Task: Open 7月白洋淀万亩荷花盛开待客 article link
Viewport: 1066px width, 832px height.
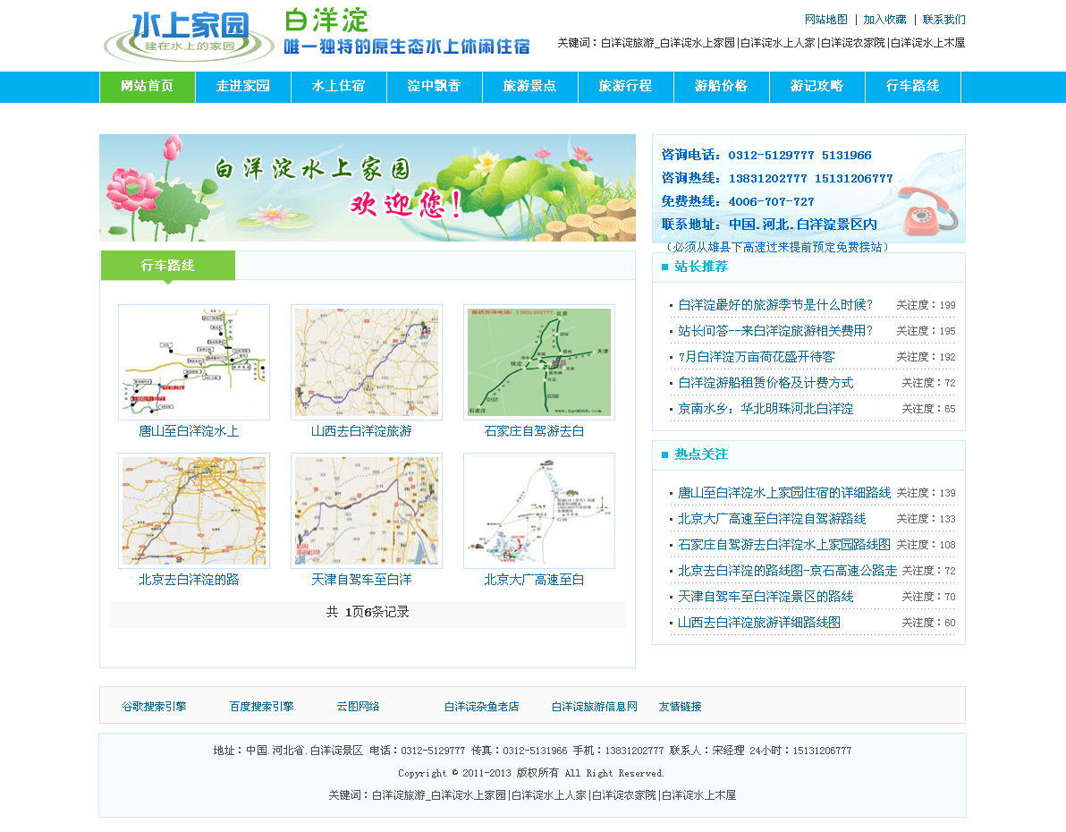Action: click(x=757, y=357)
